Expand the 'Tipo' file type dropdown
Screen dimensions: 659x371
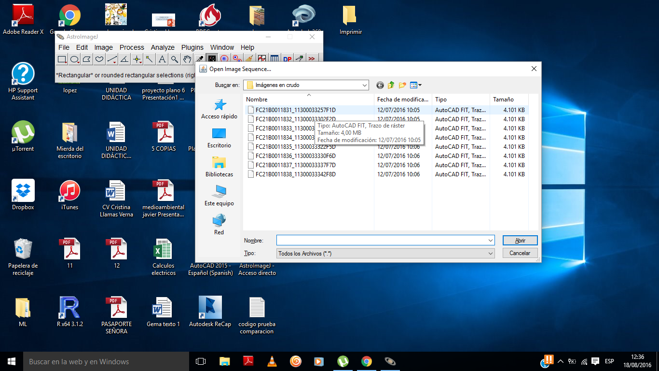coord(491,253)
